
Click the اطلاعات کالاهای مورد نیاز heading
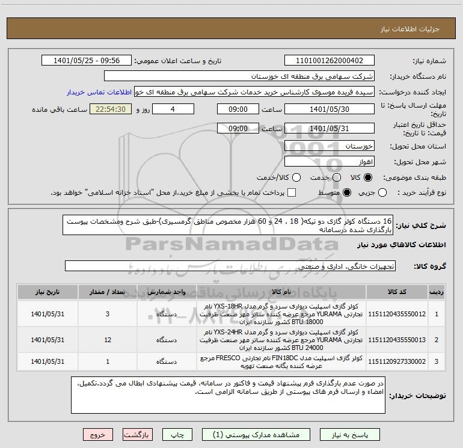coord(402,245)
